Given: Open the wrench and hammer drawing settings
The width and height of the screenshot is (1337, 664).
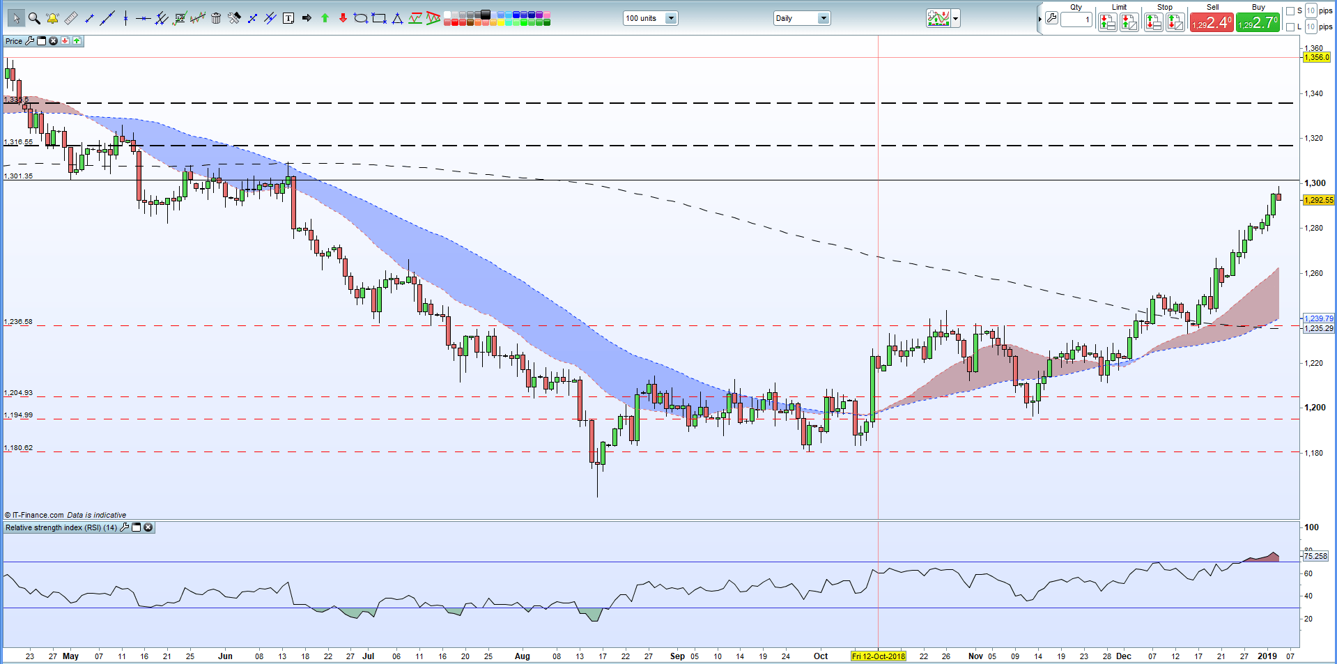Looking at the screenshot, I should [234, 18].
